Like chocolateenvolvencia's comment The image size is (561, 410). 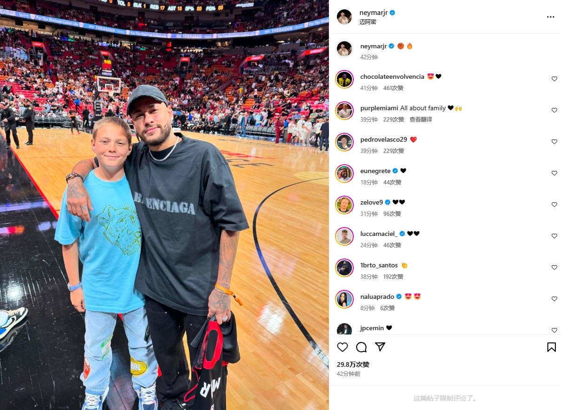point(554,79)
